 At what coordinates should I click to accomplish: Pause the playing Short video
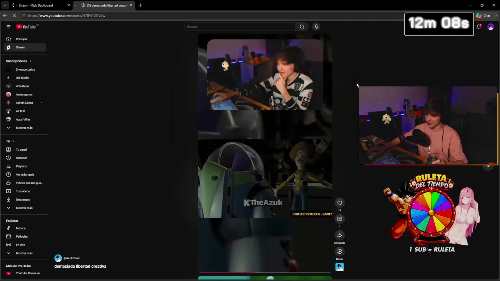tap(265, 153)
